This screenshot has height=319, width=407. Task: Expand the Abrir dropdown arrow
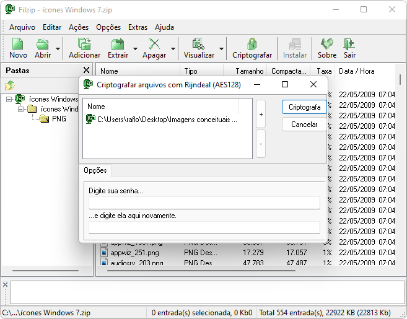(58, 48)
